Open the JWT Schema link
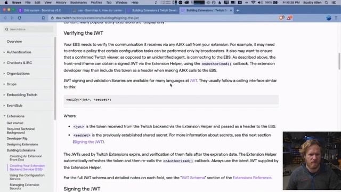 point(193,178)
